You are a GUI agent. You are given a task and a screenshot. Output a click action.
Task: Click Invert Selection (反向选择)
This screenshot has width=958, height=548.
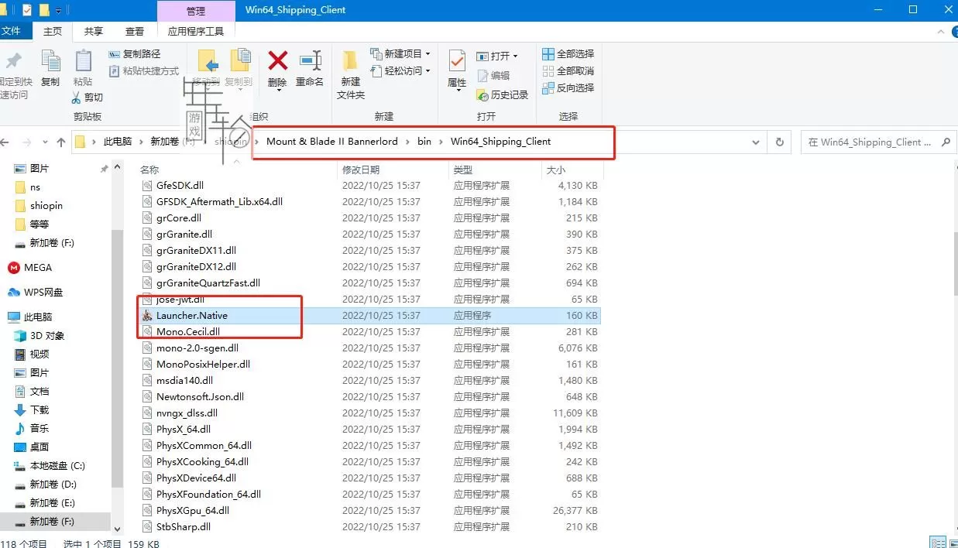pos(568,88)
